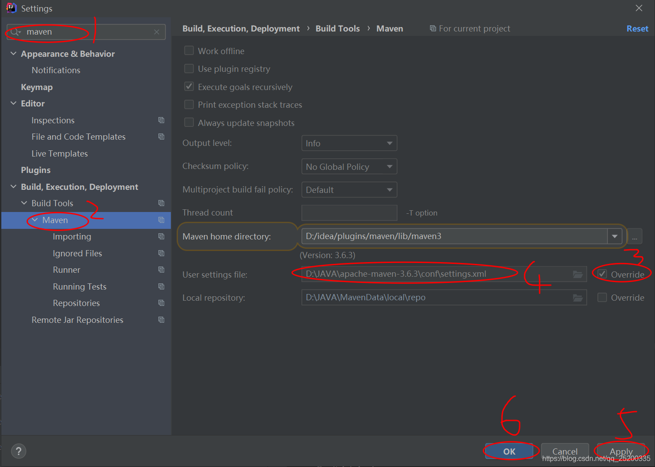Viewport: 655px width, 467px height.
Task: Select Notifications in the settings tree
Action: pyautogui.click(x=56, y=70)
